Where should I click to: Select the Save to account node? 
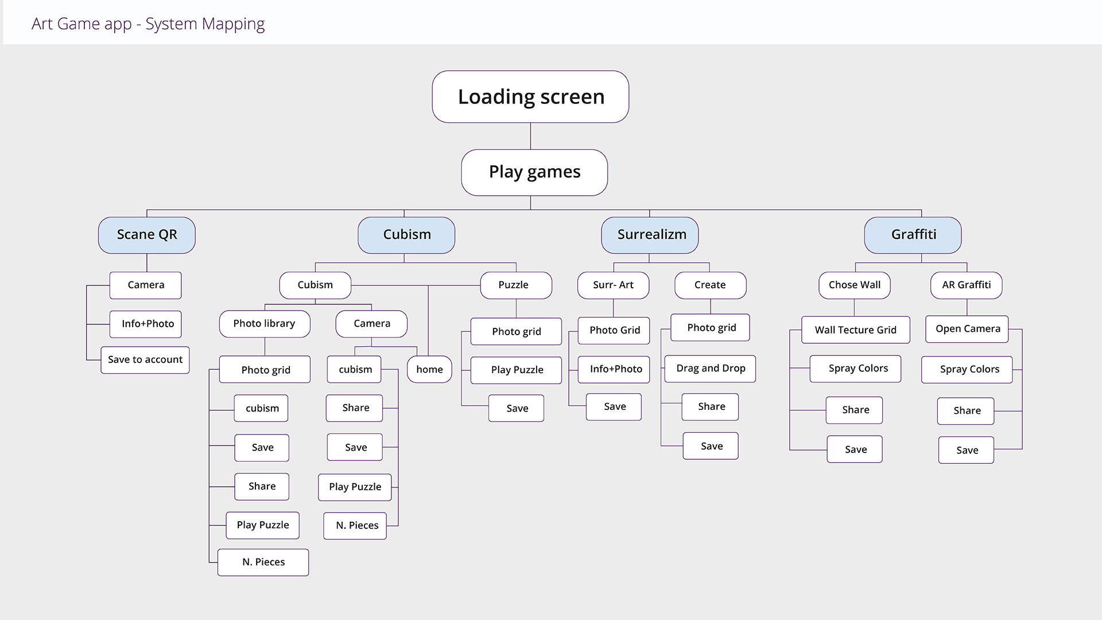(x=145, y=360)
